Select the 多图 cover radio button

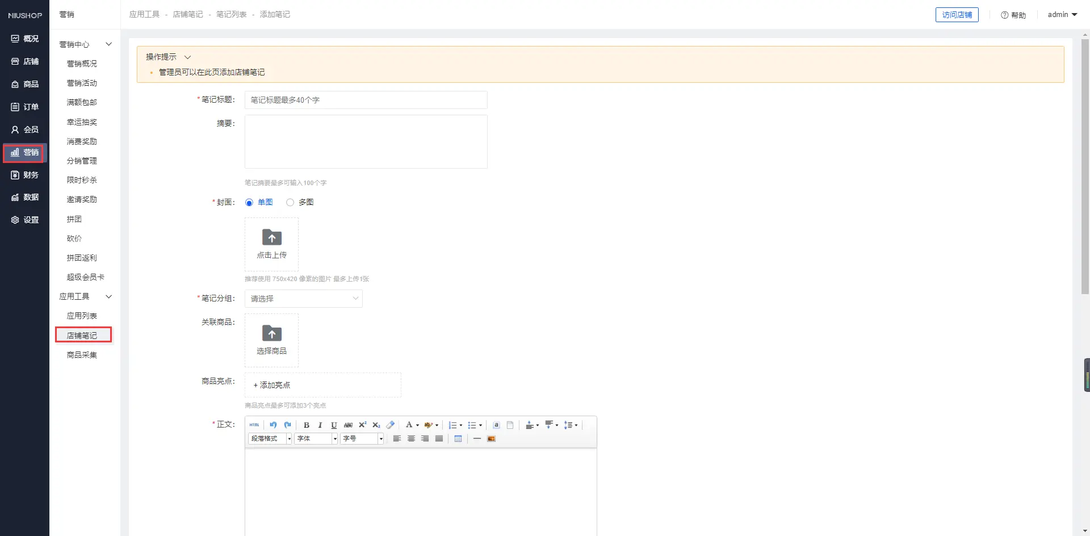coord(290,203)
